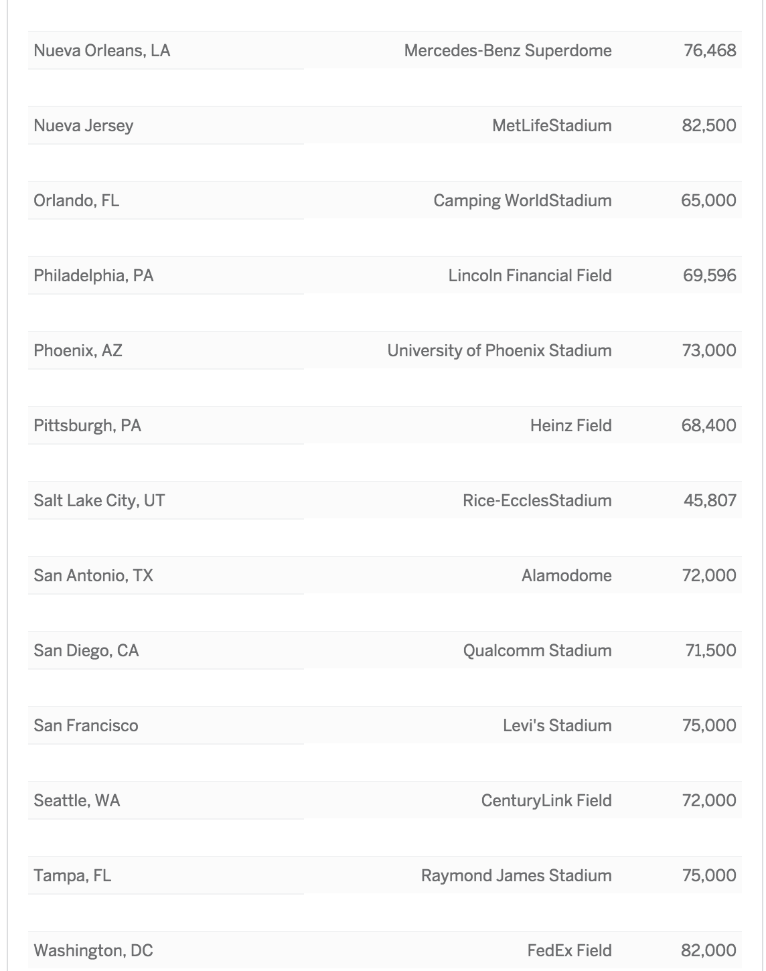Screen dimensions: 766x971
Task: Click the 45,807 capacity value
Action: (x=710, y=501)
